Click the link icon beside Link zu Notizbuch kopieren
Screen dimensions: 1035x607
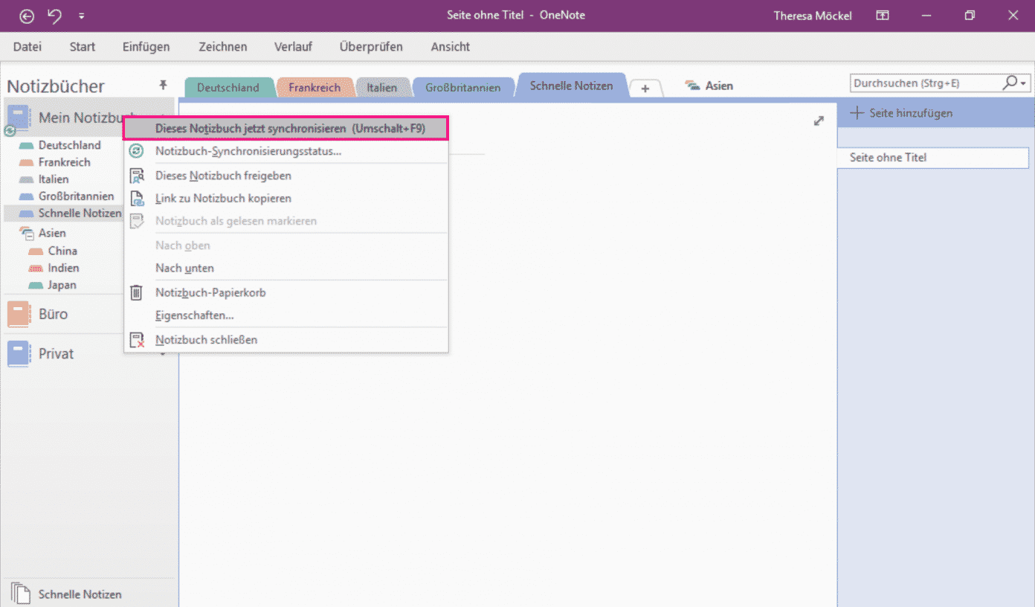[136, 199]
